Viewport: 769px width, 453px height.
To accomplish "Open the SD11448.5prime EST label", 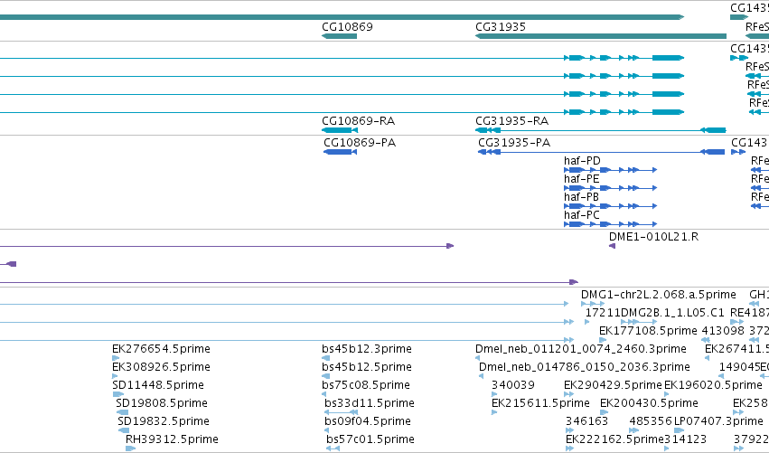I will pyautogui.click(x=158, y=385).
